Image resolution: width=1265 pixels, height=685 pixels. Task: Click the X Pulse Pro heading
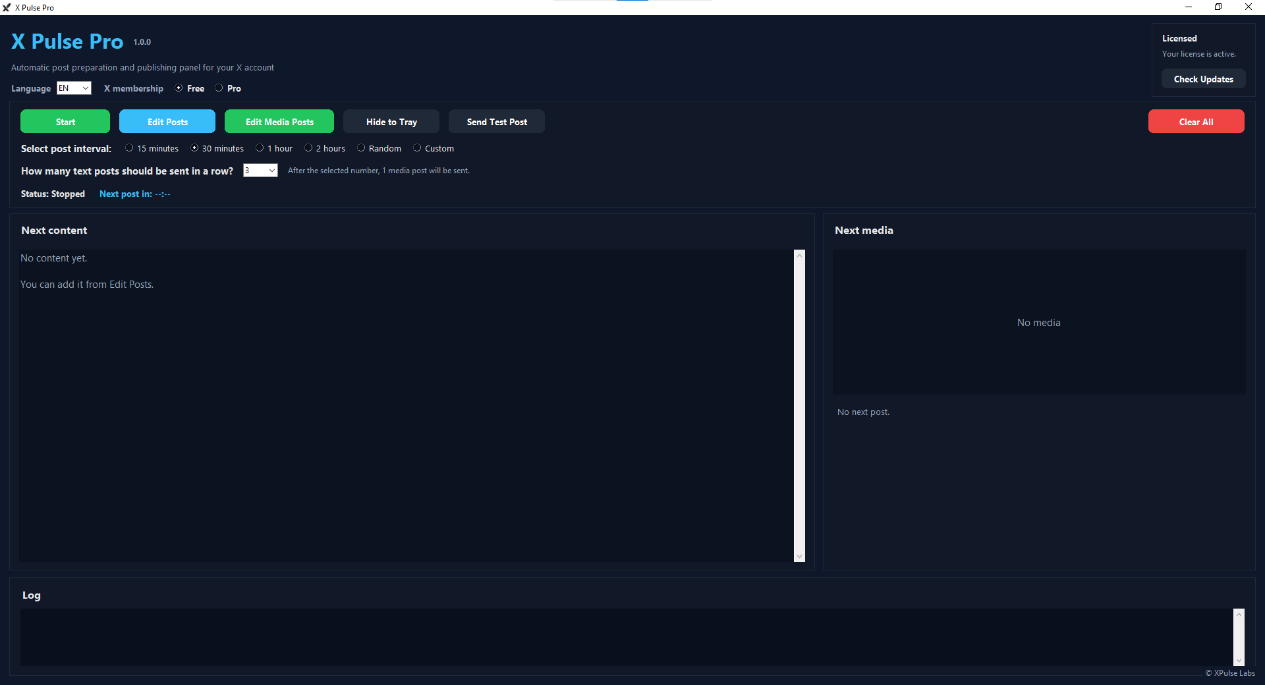coord(67,41)
